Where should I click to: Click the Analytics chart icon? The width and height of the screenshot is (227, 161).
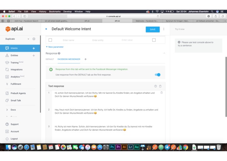click(x=7, y=77)
